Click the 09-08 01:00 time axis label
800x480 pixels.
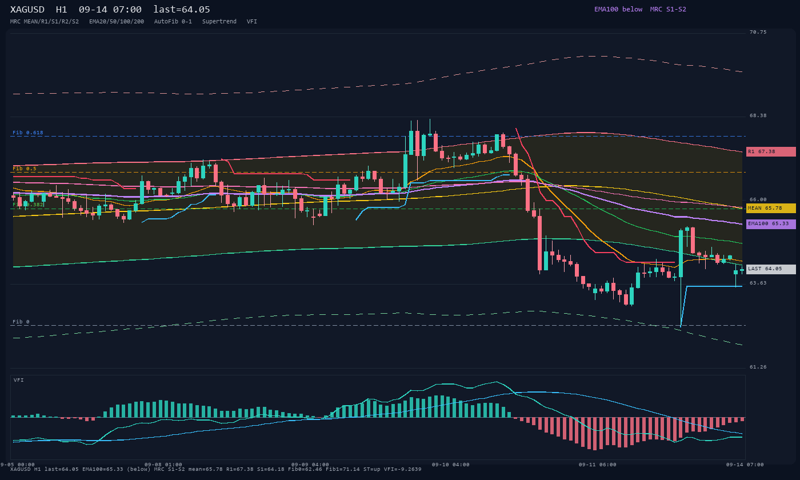pyautogui.click(x=163, y=465)
